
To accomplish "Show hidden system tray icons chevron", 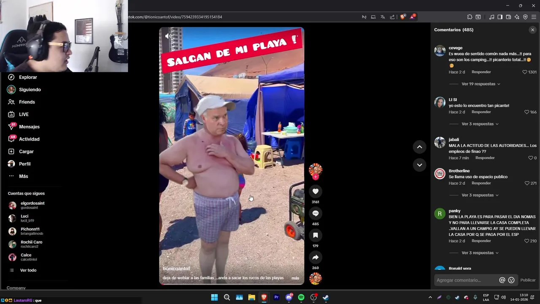I will coord(430,297).
